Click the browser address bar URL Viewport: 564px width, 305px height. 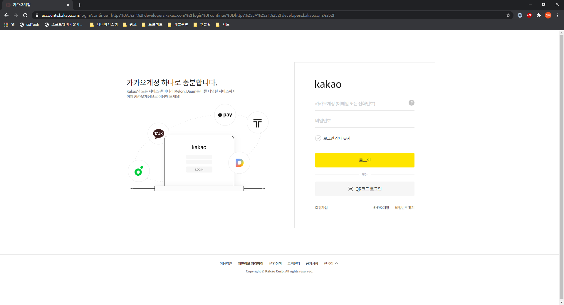188,15
